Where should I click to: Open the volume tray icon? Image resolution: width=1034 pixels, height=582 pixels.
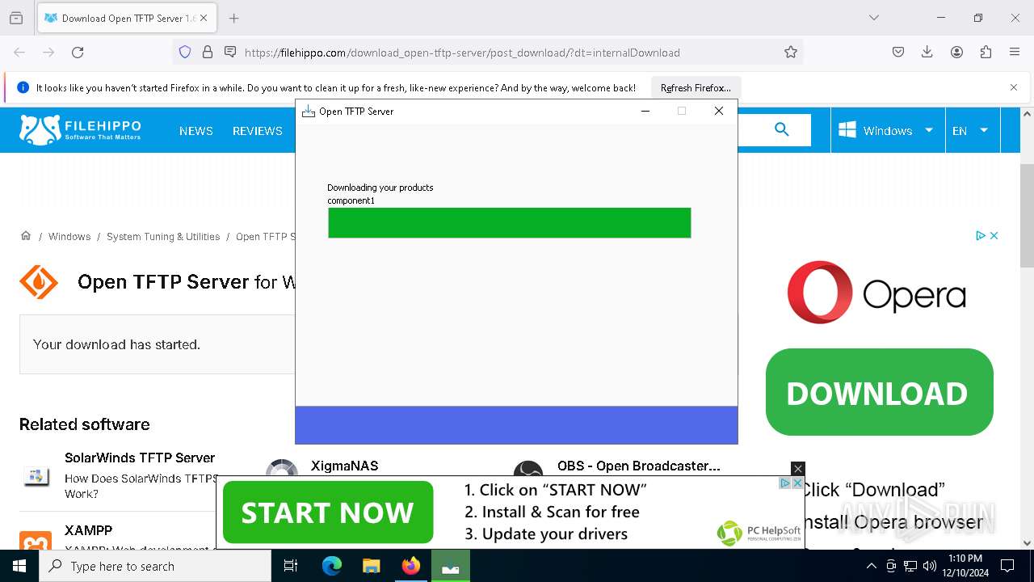(930, 566)
